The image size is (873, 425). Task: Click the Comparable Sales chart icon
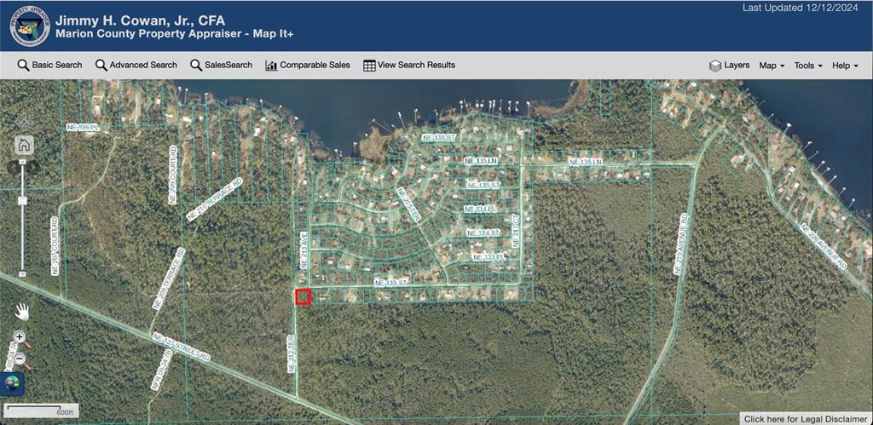click(271, 66)
